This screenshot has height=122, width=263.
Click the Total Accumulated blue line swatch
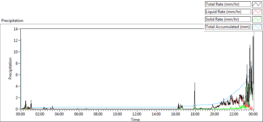point(257,27)
